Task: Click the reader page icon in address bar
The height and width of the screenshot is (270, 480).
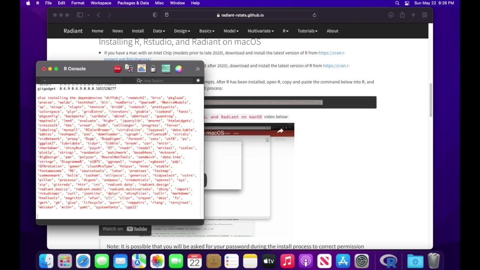Action: (x=167, y=15)
